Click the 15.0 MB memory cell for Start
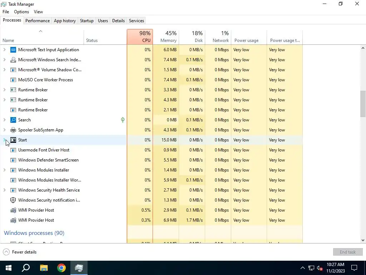This screenshot has width=366, height=275. pyautogui.click(x=166, y=140)
